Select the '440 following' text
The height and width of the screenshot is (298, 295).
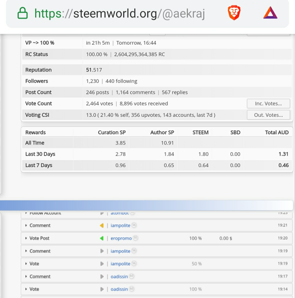[x=121, y=81]
